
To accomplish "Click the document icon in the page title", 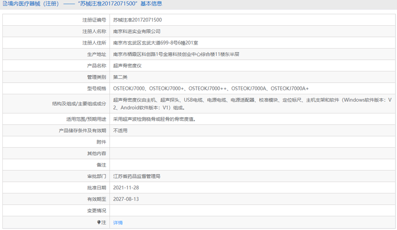I will 5,4.
